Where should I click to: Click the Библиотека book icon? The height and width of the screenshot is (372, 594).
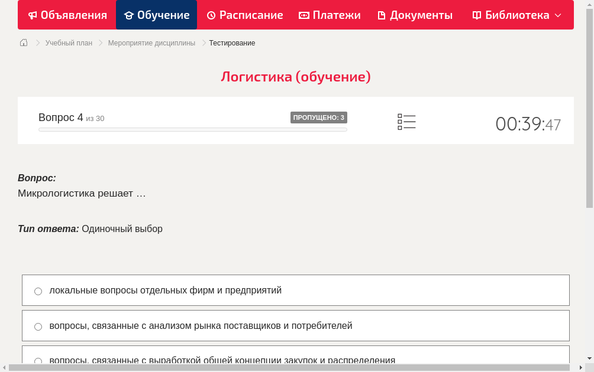pos(476,15)
